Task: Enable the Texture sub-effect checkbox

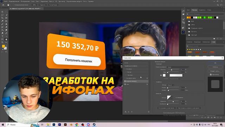Action: [x=126, y=75]
